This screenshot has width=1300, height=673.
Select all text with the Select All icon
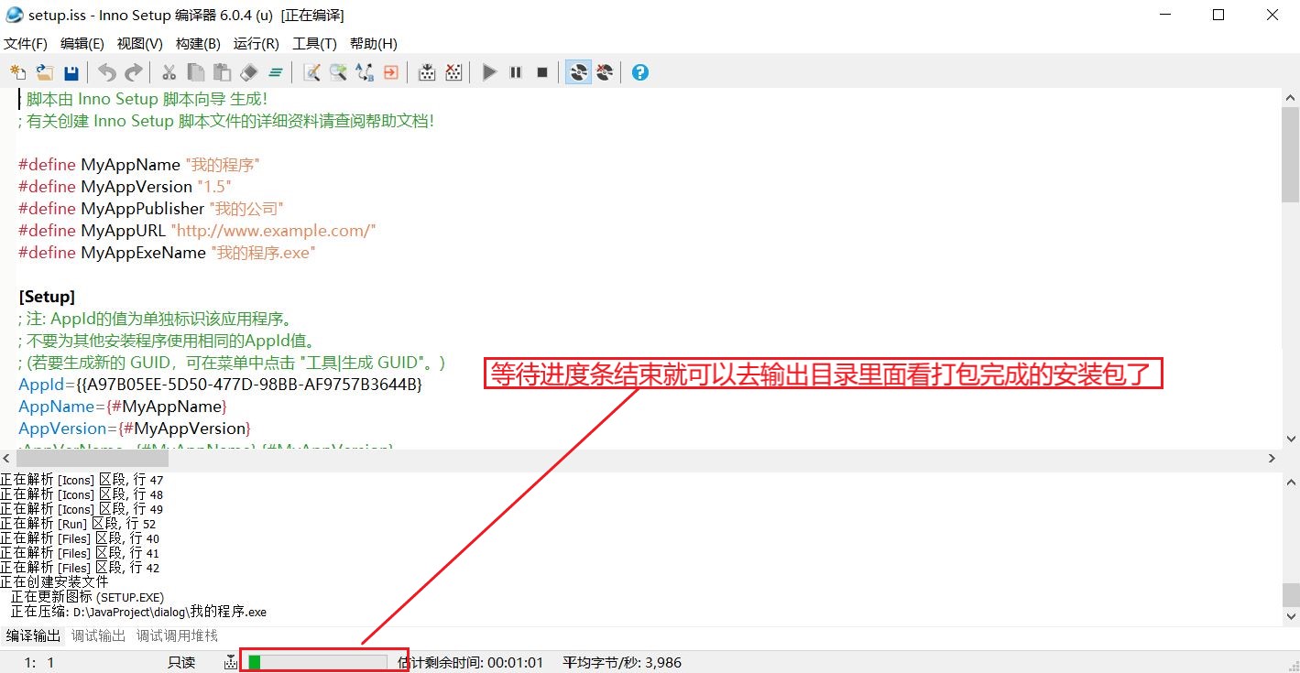[x=276, y=72]
